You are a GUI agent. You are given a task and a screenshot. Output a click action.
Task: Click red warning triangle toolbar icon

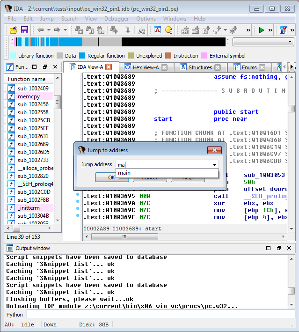pyautogui.click(x=157, y=30)
